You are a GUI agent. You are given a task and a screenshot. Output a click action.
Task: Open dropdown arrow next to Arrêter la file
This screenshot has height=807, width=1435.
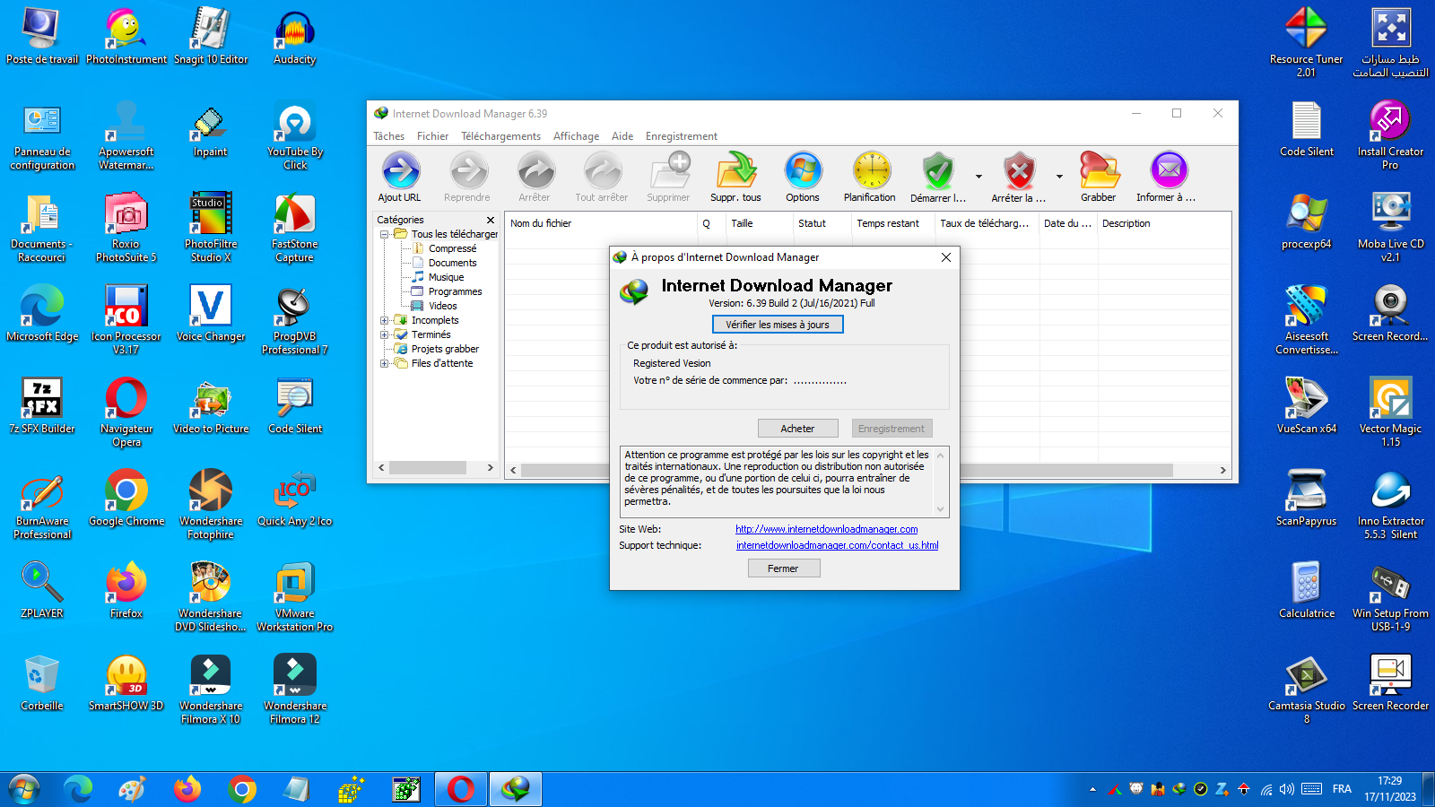click(x=1059, y=177)
